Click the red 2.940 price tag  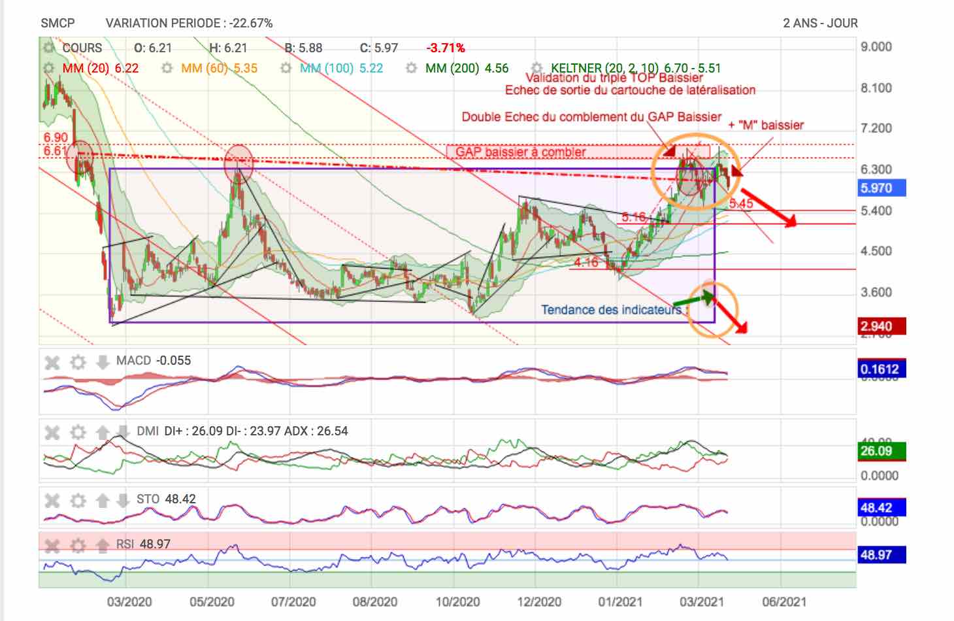pos(881,326)
